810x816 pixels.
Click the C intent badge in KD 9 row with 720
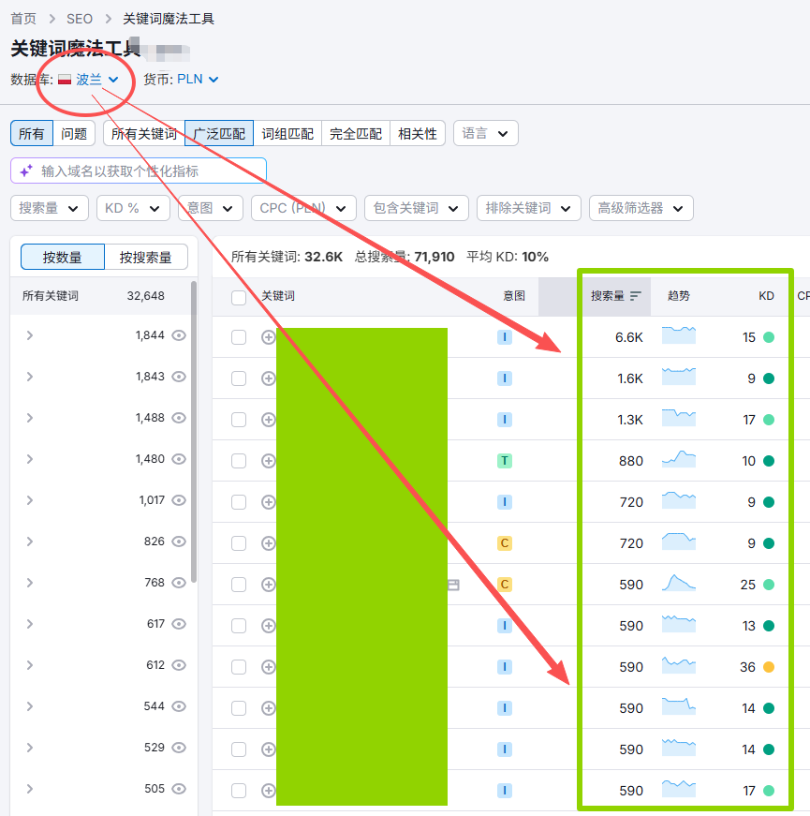(504, 543)
